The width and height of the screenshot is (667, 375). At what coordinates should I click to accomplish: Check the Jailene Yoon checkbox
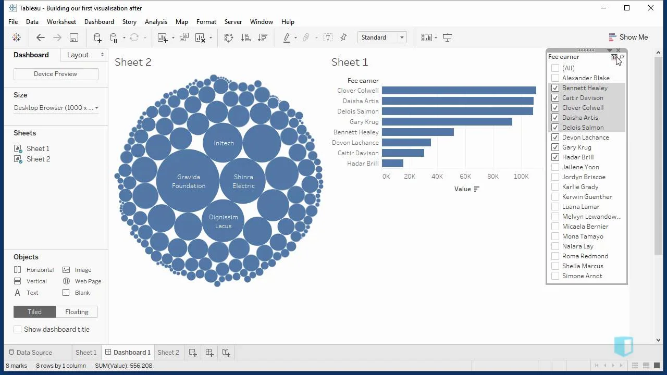[x=555, y=167]
